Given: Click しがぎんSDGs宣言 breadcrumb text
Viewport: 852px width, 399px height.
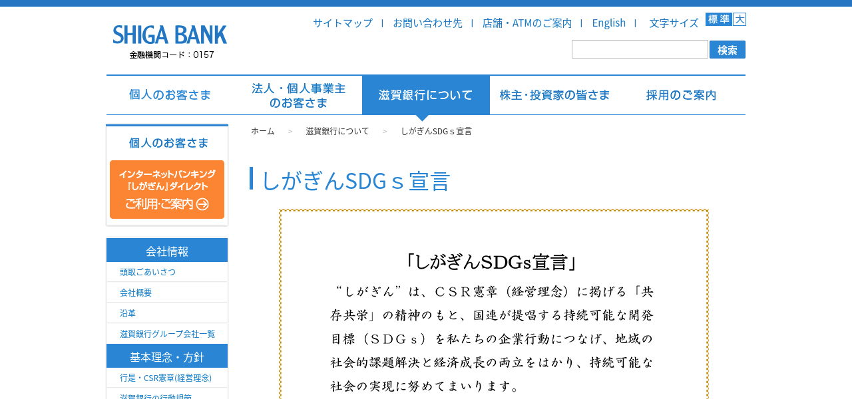Looking at the screenshot, I should tap(437, 131).
